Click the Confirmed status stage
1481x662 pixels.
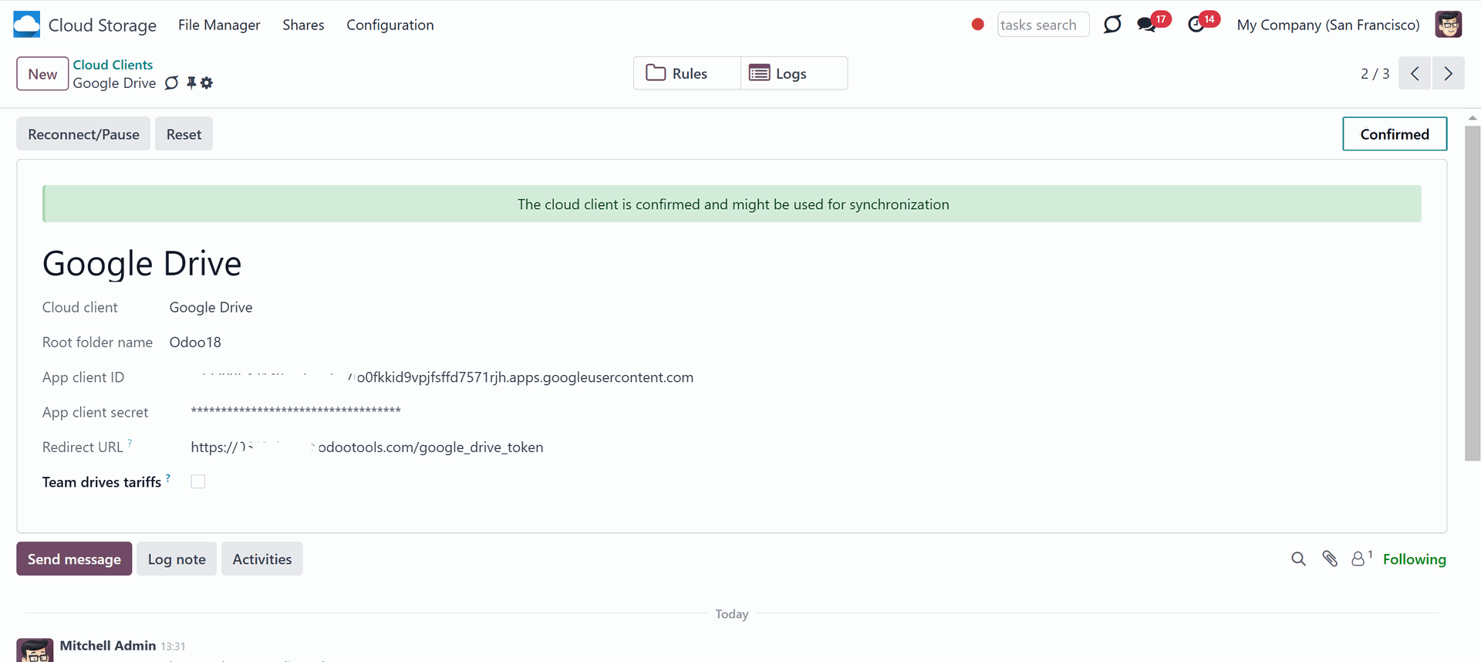(1395, 134)
